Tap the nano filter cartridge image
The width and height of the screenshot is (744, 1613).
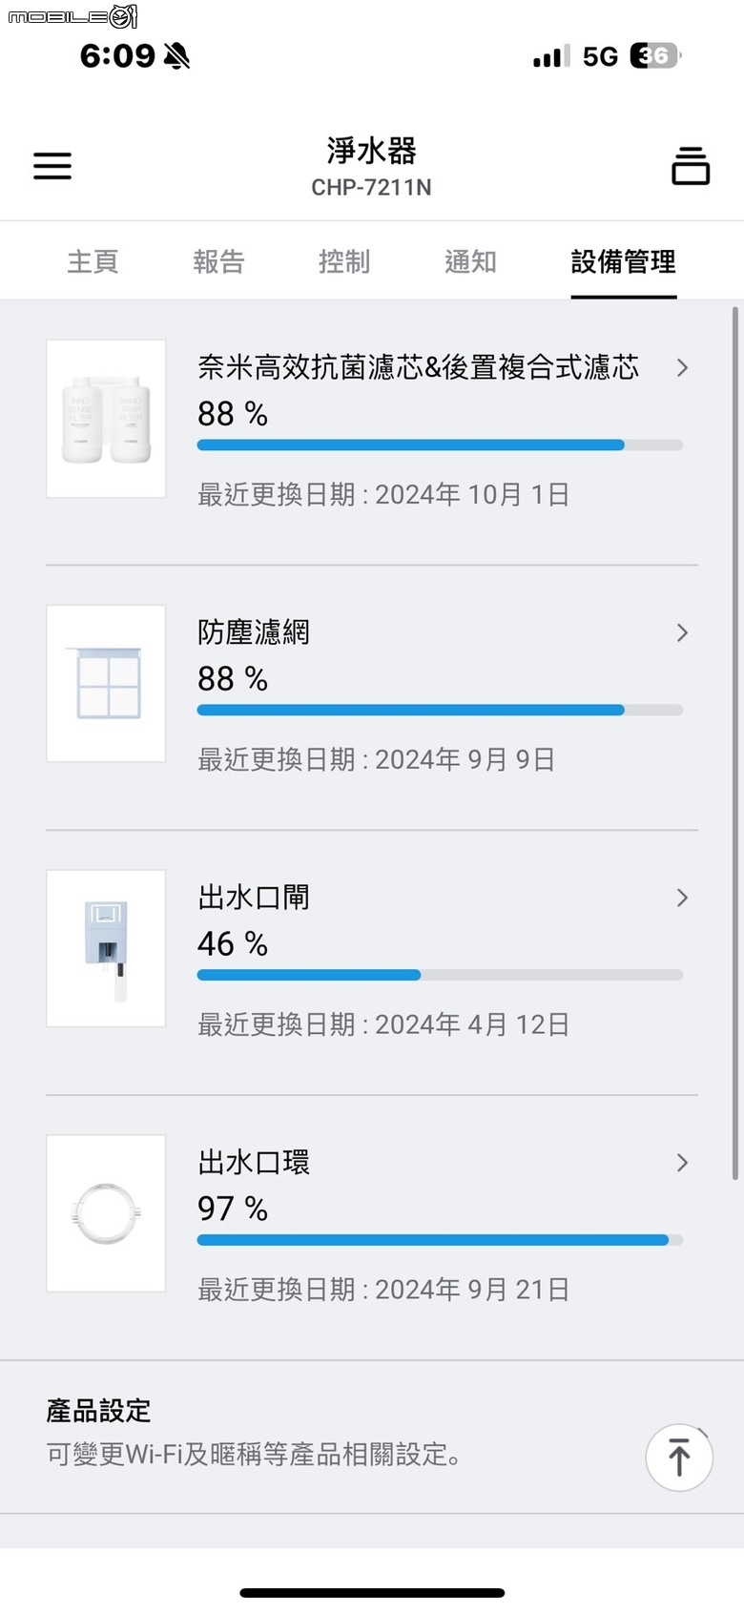click(x=106, y=419)
